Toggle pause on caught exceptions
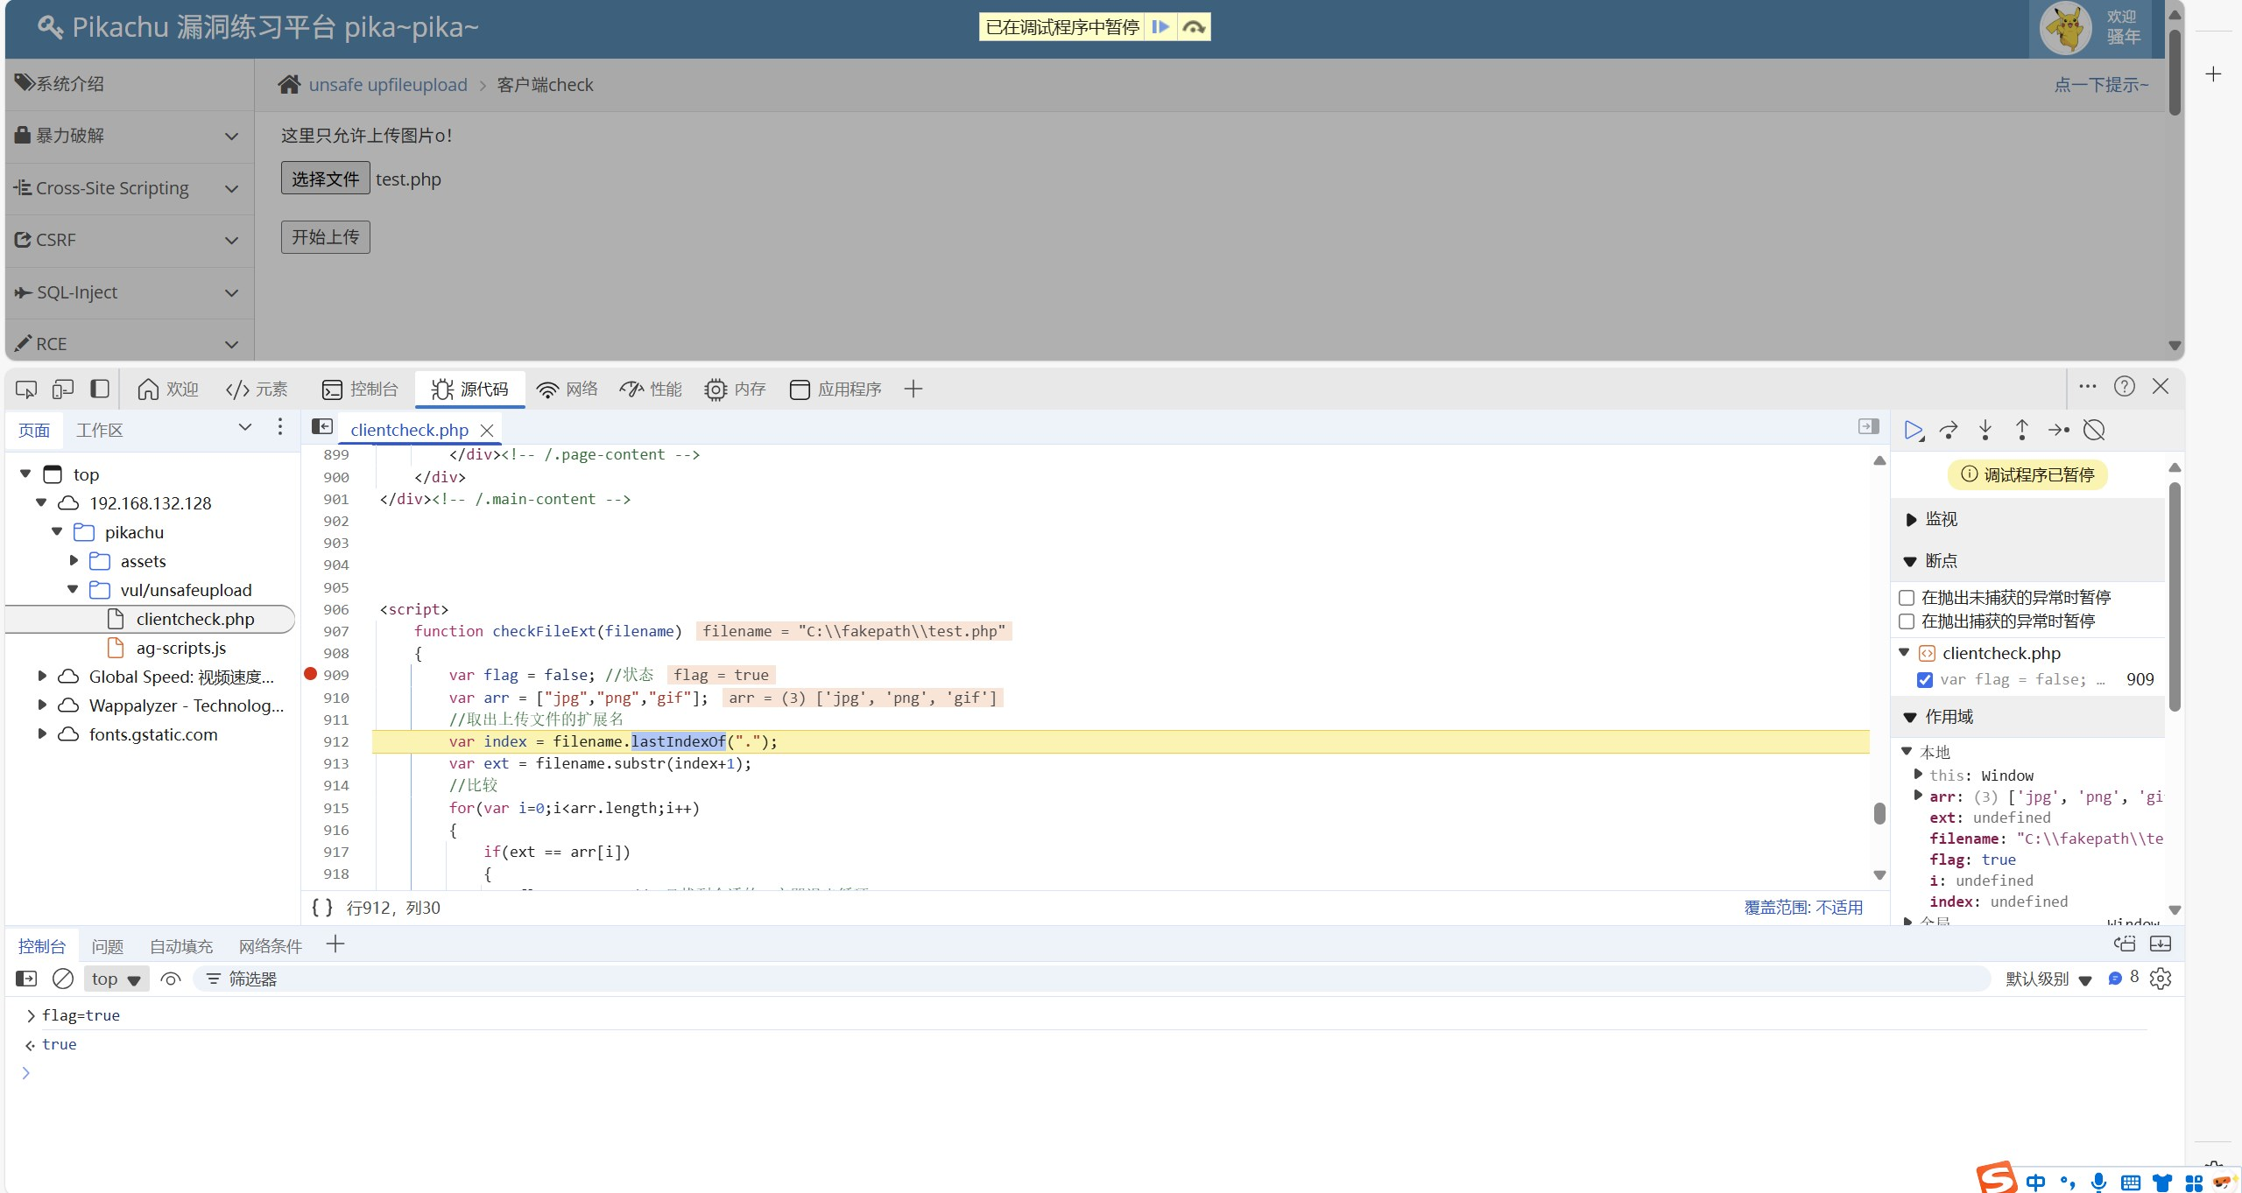2242x1193 pixels. [x=1907, y=621]
